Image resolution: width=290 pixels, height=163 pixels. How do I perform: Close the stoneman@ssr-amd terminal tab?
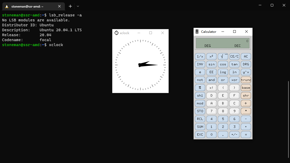coord(59,6)
